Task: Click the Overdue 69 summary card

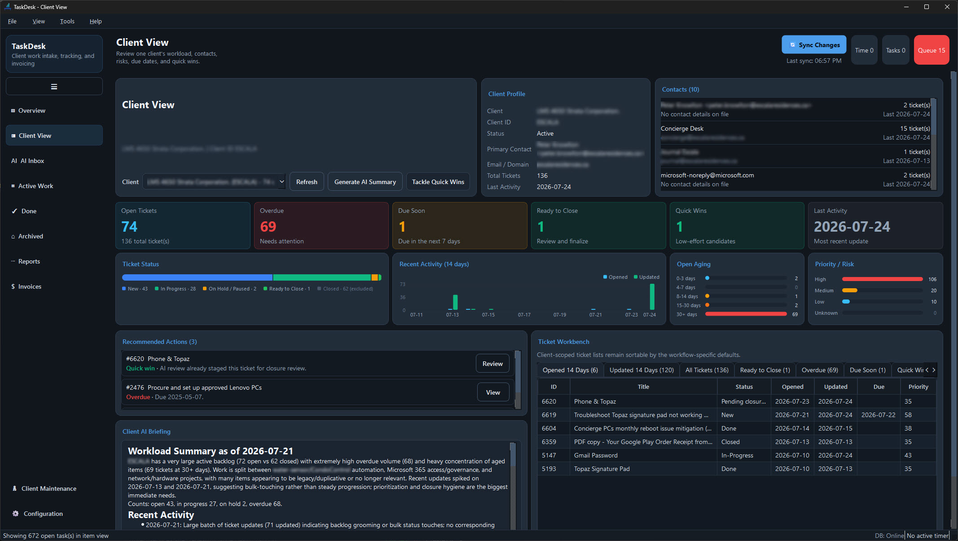Action: tap(321, 226)
